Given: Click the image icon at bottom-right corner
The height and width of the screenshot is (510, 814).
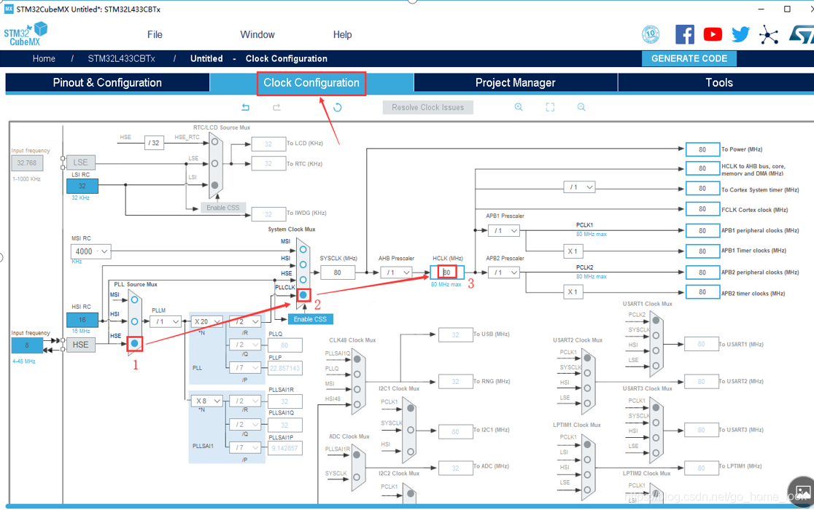Looking at the screenshot, I should click(x=802, y=491).
